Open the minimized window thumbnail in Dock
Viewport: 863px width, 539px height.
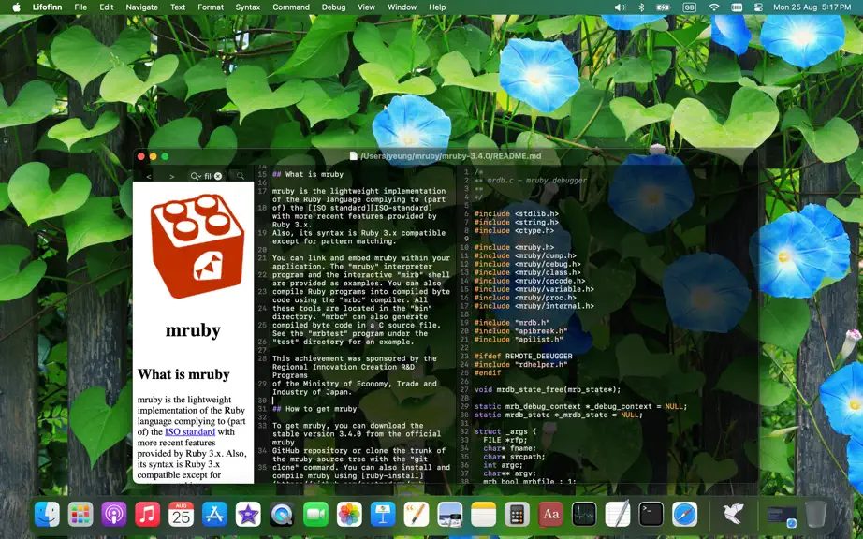tap(783, 516)
